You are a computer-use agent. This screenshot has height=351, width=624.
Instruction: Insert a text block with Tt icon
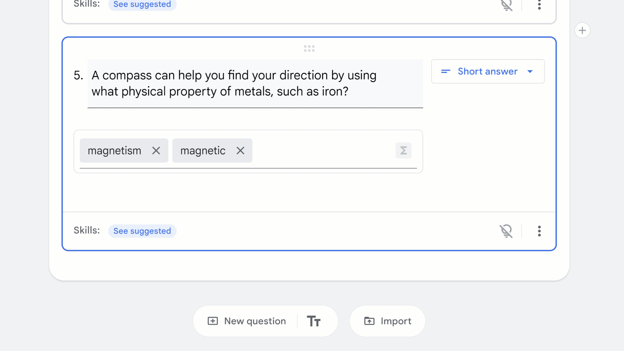[314, 321]
